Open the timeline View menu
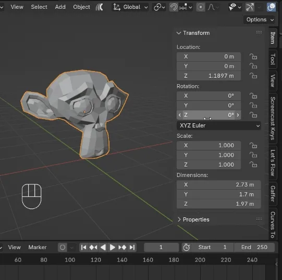282x280 pixels. click(x=15, y=247)
